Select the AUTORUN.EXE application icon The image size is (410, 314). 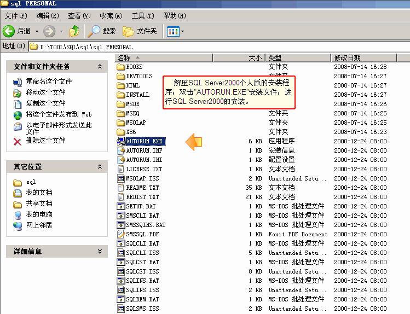tap(121, 141)
